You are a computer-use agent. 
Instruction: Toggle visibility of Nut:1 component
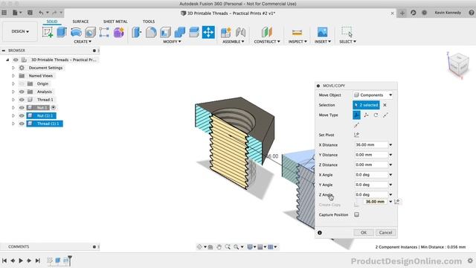click(22, 107)
